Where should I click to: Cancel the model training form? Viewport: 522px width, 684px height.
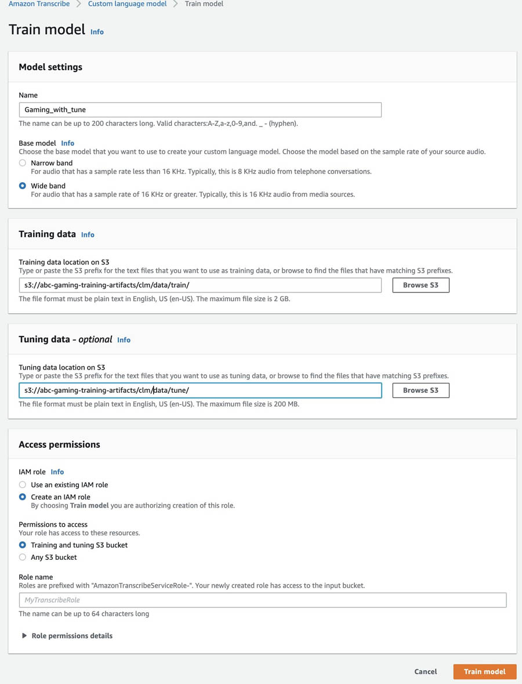click(425, 671)
